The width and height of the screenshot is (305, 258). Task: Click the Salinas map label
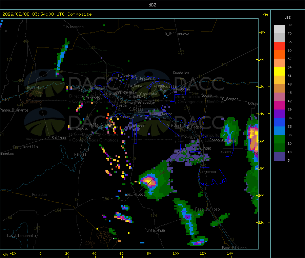(x=59, y=138)
